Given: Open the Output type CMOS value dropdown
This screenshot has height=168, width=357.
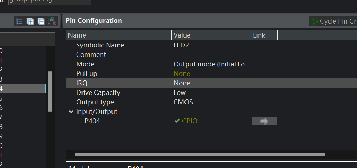Looking at the screenshot, I should 183,102.
